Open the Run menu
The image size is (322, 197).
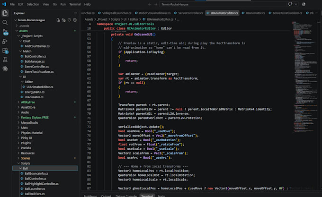pos(63,4)
